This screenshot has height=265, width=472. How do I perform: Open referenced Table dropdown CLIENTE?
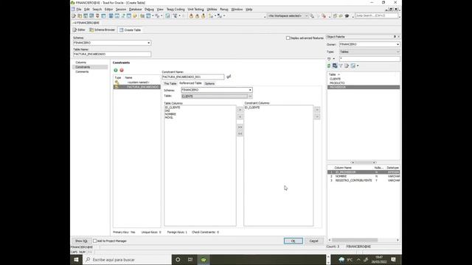click(250, 96)
